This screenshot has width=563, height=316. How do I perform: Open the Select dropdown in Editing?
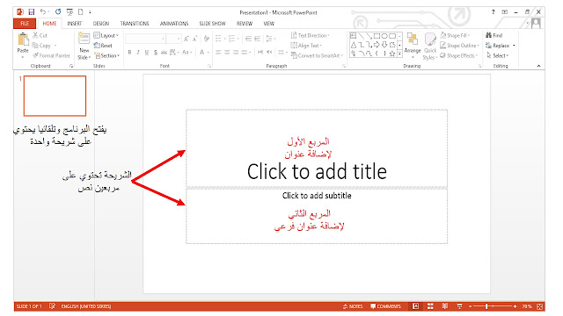[498, 55]
